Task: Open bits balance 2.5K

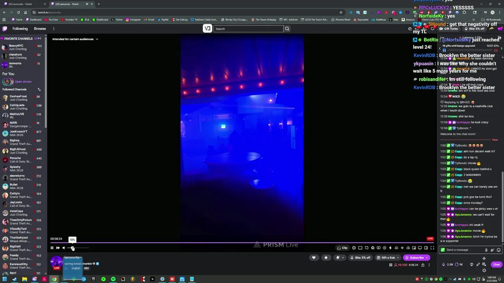Action: click(448, 265)
